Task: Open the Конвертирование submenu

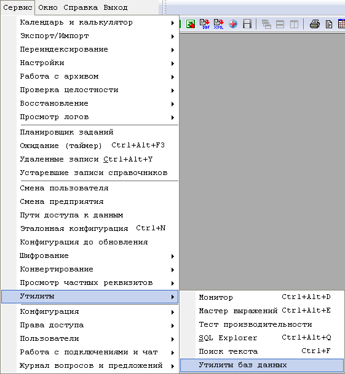Action: (x=90, y=269)
